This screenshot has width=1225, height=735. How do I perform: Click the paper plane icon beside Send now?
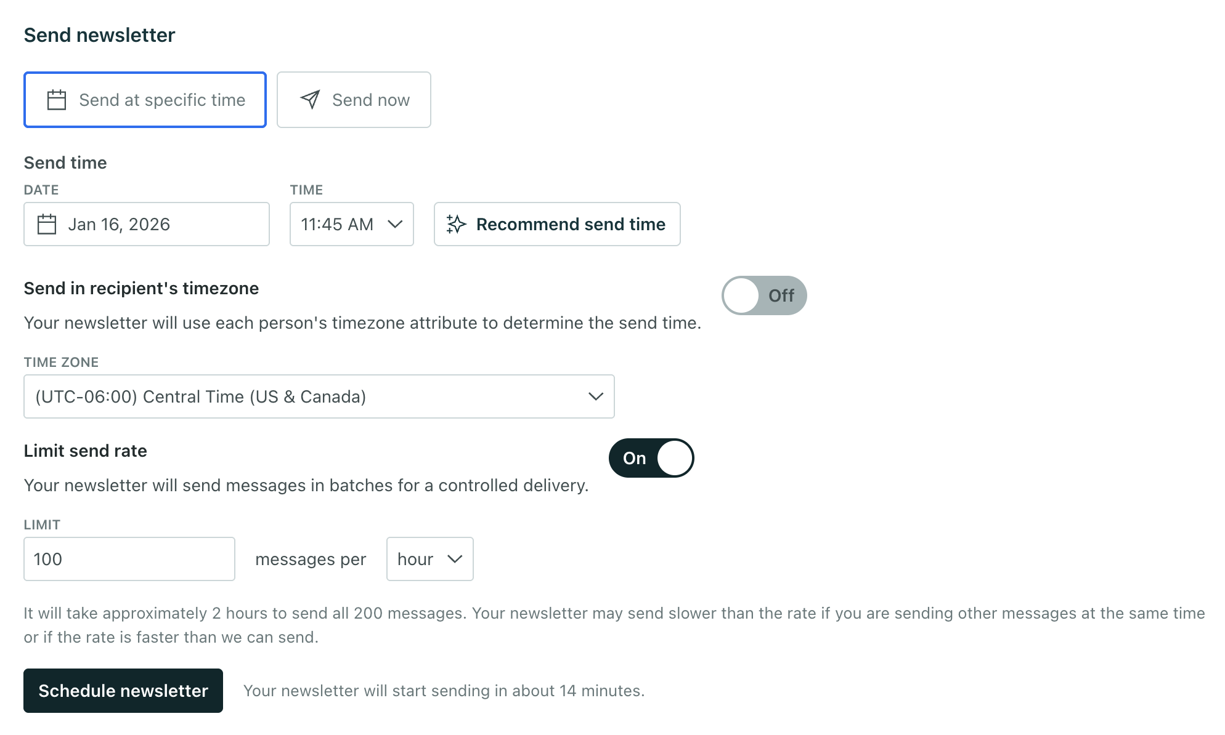pos(311,99)
